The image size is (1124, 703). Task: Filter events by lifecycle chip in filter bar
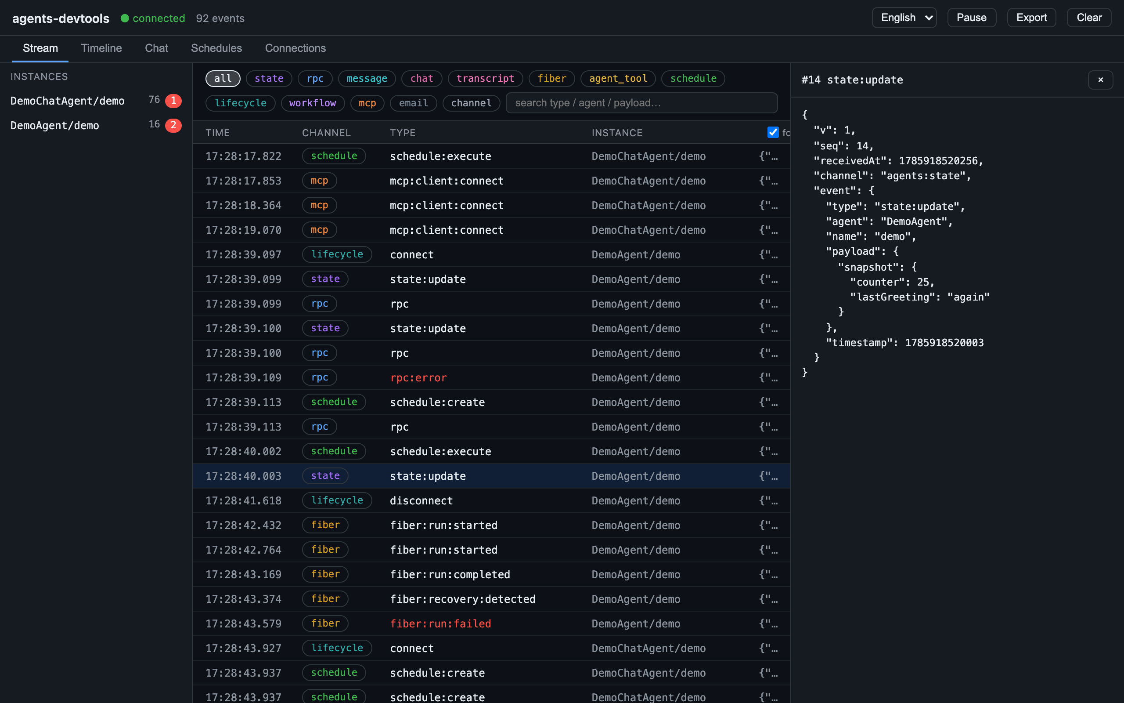click(241, 103)
